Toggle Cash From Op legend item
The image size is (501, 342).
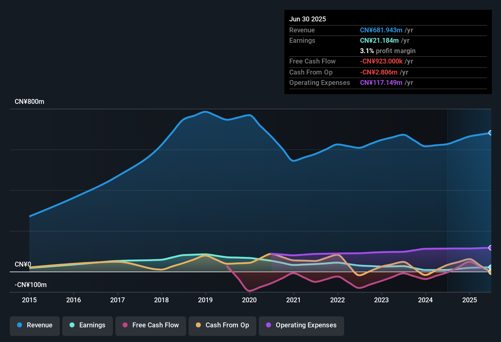222,325
